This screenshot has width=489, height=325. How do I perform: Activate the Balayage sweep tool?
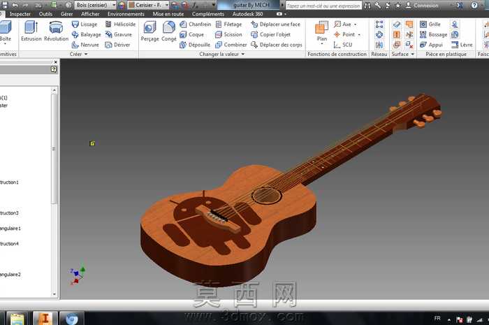point(86,34)
